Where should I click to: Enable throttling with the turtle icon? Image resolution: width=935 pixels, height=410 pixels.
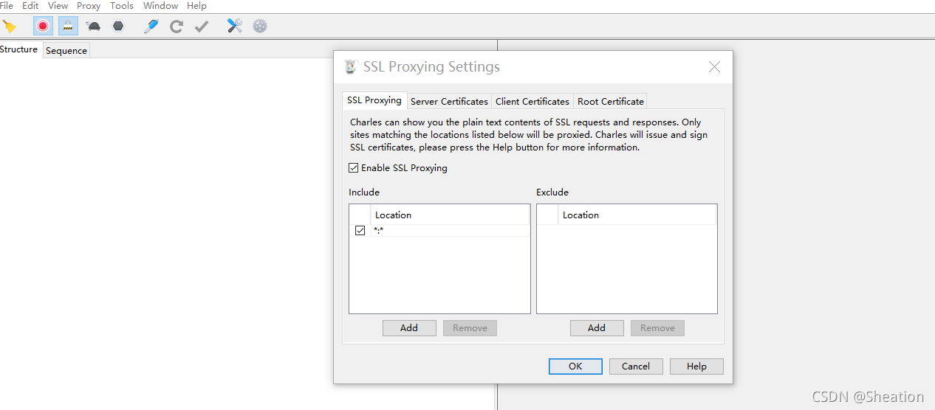(94, 27)
